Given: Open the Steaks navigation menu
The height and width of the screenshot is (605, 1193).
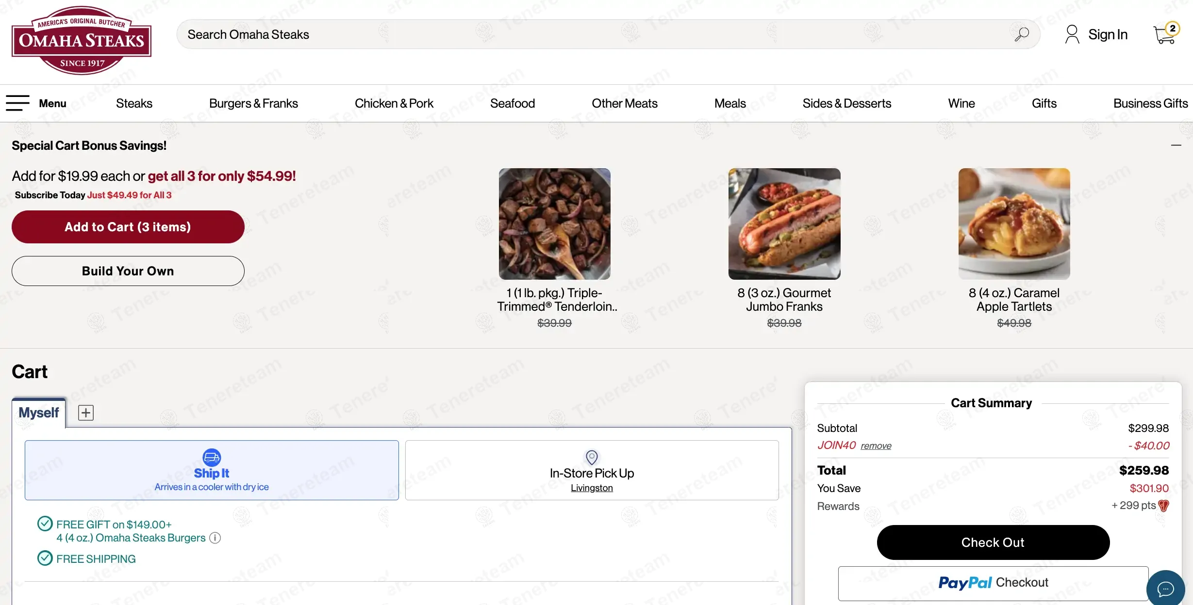Looking at the screenshot, I should pos(134,103).
